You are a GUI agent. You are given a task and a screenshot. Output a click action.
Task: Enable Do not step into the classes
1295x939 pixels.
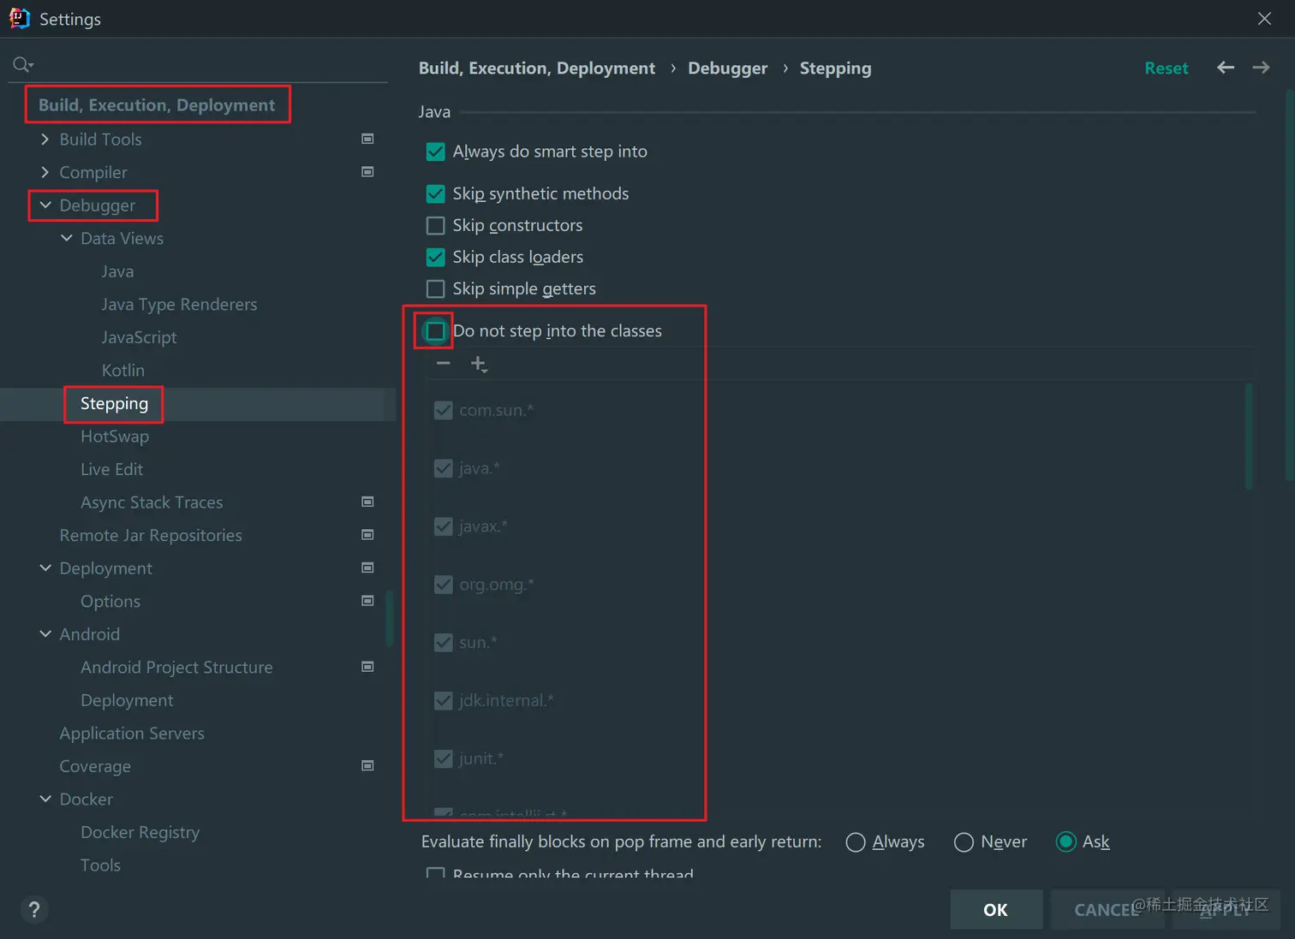click(435, 330)
